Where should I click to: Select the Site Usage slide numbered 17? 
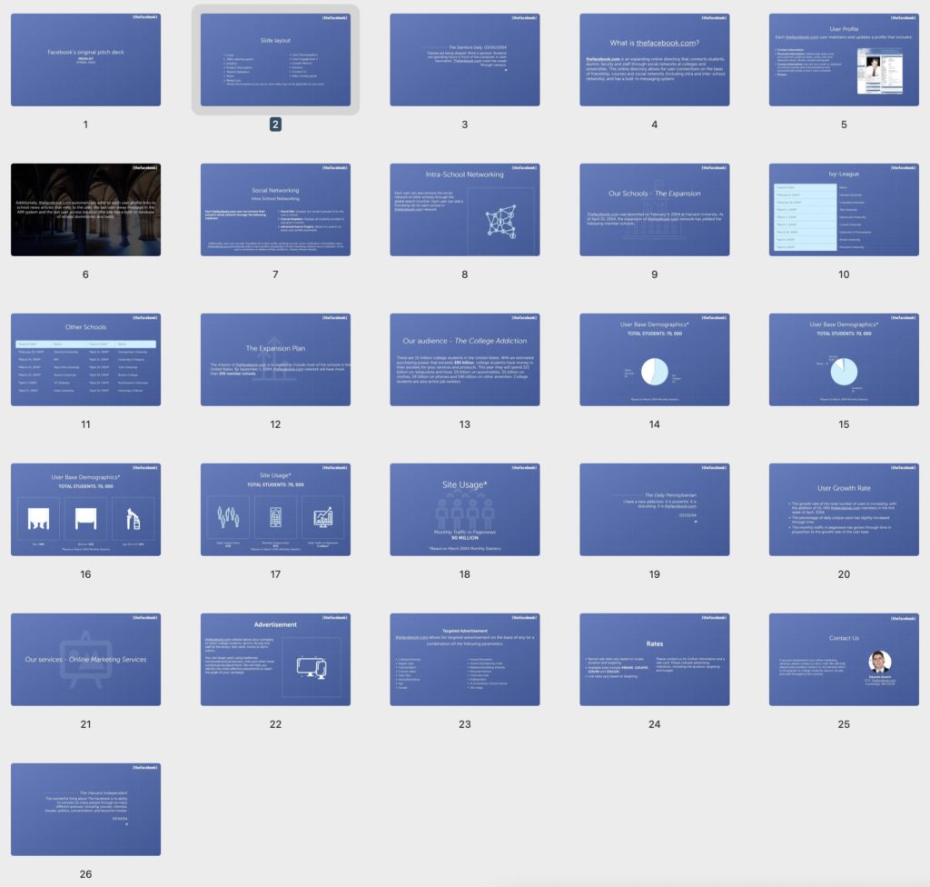click(275, 510)
